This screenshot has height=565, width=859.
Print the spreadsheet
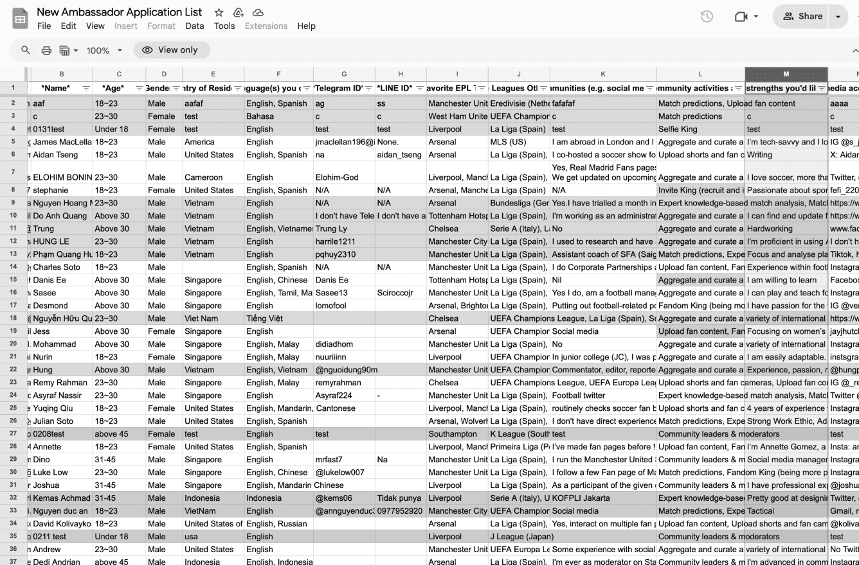click(x=46, y=50)
